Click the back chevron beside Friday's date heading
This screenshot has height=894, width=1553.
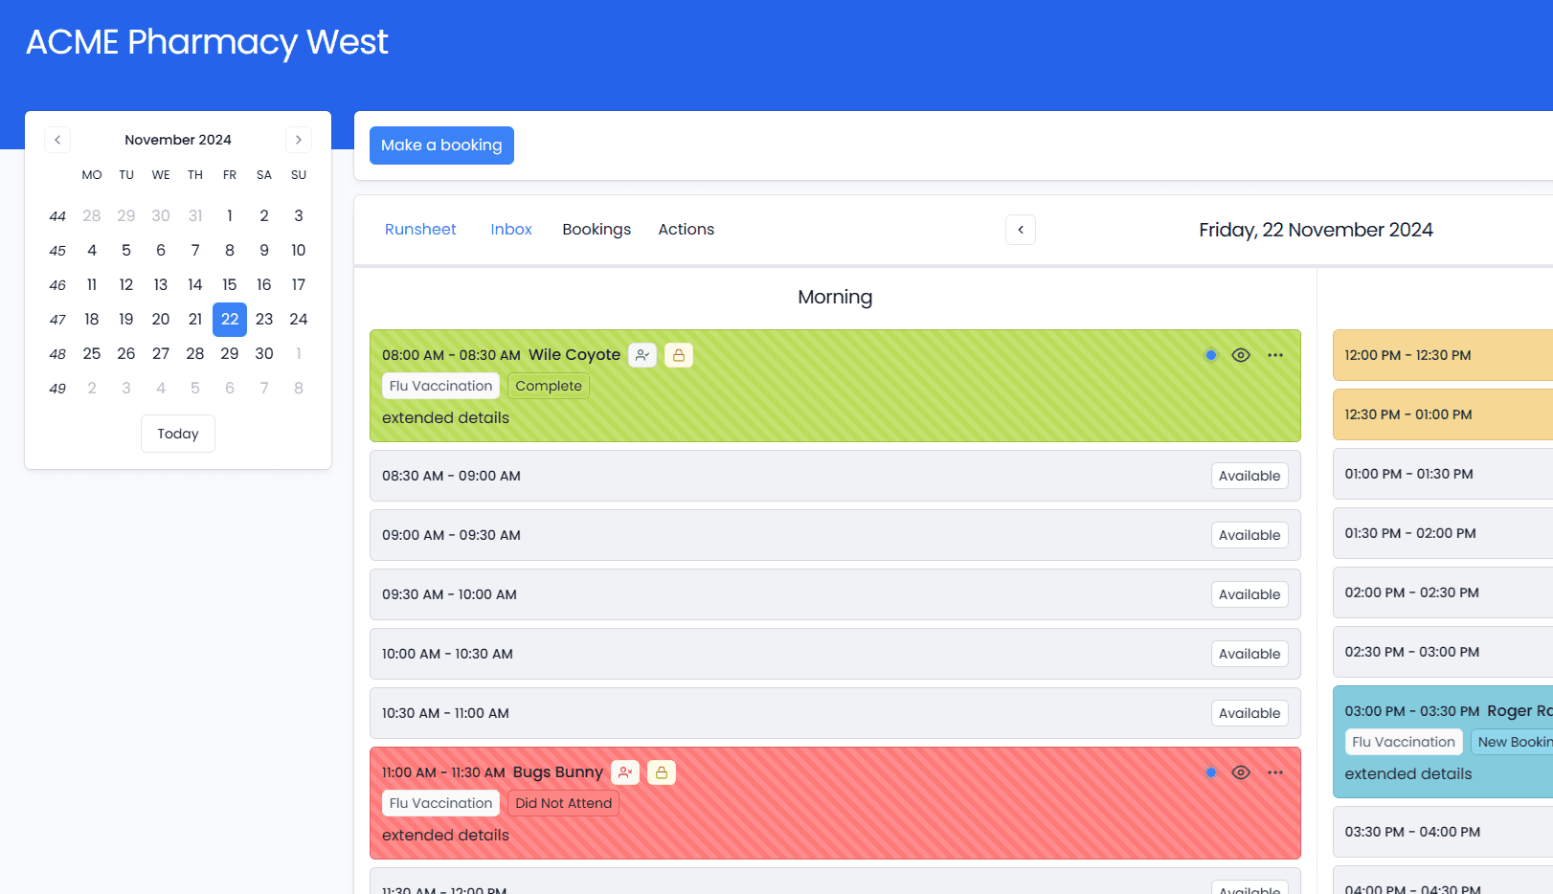(x=1020, y=230)
